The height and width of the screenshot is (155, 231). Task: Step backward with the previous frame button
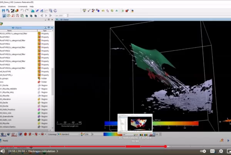tap(42, 16)
